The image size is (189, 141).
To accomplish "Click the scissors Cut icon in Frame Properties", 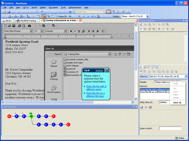I will (141, 24).
